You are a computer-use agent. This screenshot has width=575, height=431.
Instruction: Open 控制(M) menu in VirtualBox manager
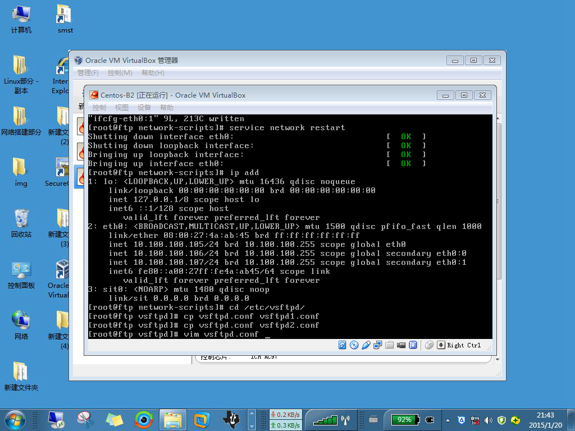coord(120,72)
